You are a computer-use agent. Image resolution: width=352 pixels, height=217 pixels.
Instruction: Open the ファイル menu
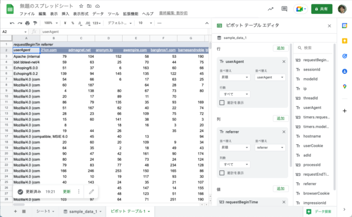pyautogui.click(x=27, y=14)
